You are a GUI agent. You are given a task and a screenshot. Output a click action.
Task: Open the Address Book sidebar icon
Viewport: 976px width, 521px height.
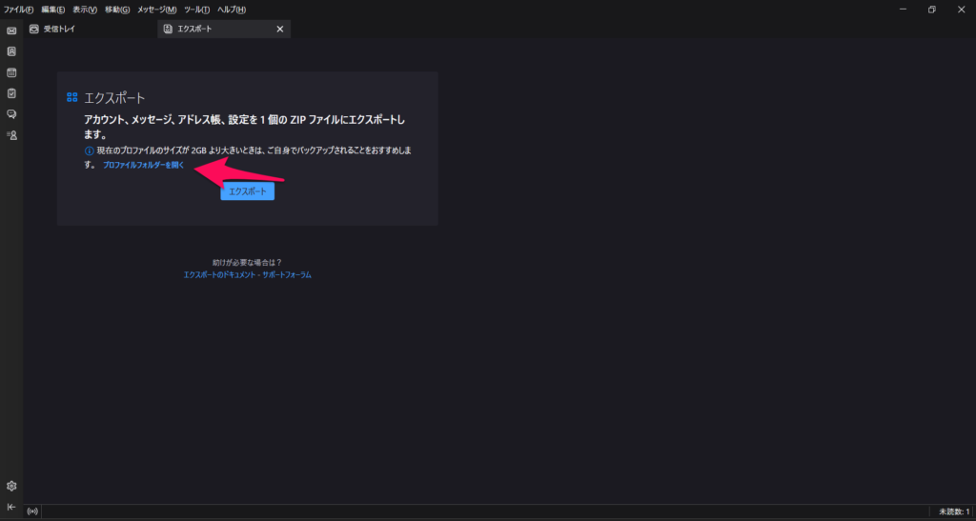pyautogui.click(x=11, y=51)
